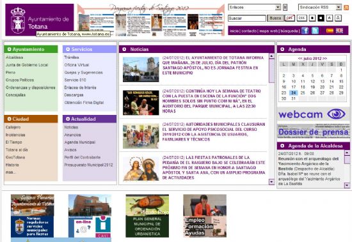The height and width of the screenshot is (242, 352).
Task: Open the Enlaces dropdown
Action: pyautogui.click(x=255, y=8)
